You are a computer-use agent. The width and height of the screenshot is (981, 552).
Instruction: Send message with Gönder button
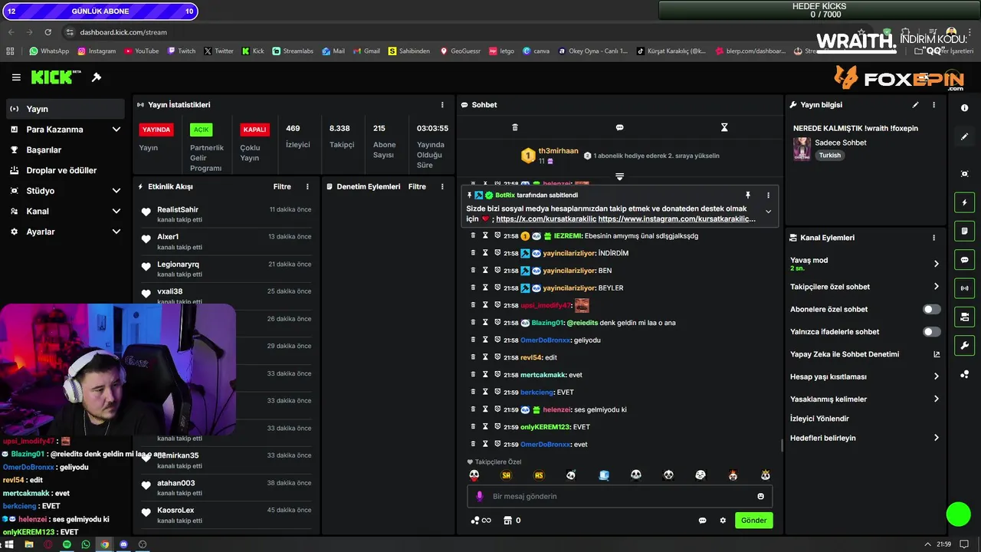753,521
